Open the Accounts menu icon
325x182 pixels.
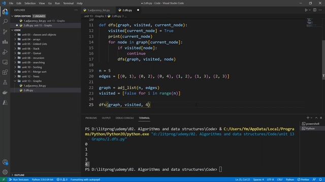[5, 162]
